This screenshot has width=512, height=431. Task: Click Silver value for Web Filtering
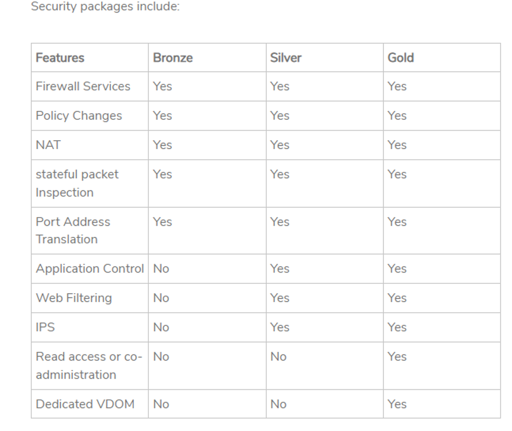click(x=279, y=298)
